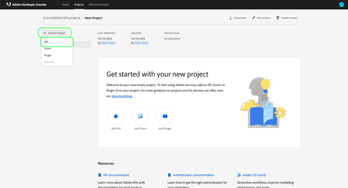This screenshot has height=188, width=348.
Task: Click the New Project breadcrumb text
Action: pos(93,18)
